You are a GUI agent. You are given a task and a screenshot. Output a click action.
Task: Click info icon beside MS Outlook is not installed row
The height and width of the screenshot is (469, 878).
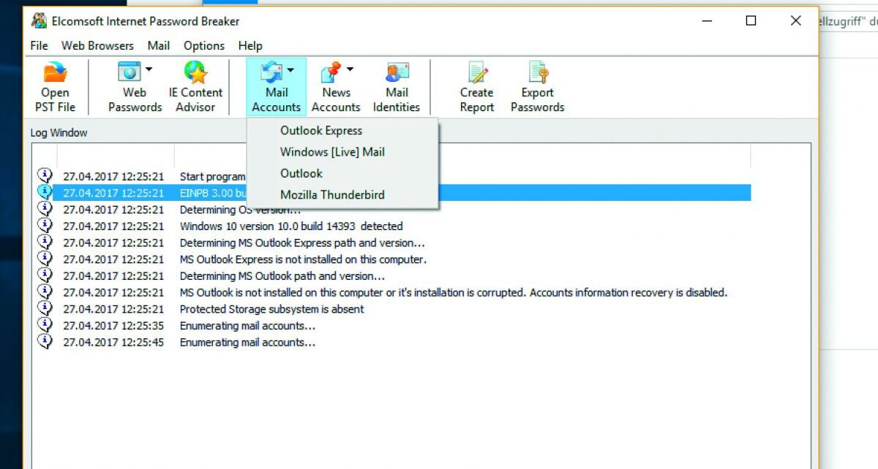click(45, 292)
